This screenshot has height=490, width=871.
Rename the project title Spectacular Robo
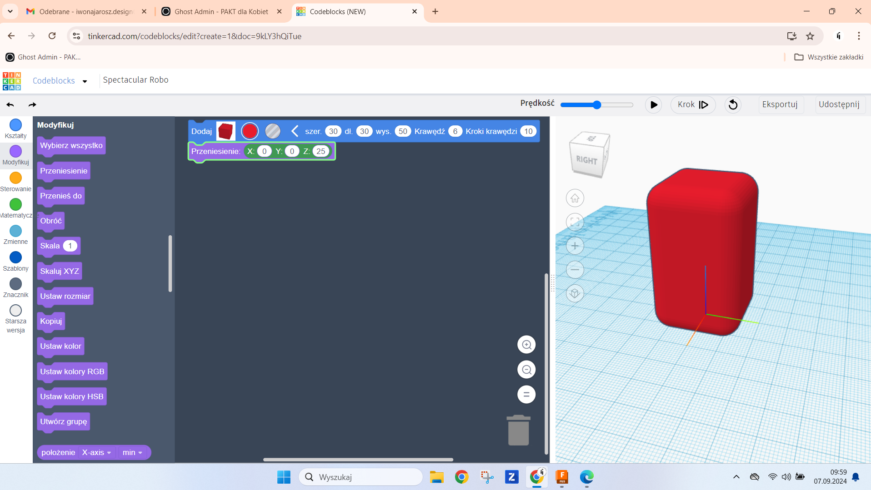tap(135, 80)
